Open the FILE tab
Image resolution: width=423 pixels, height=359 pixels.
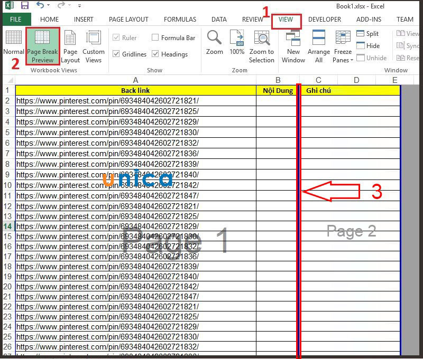tap(16, 20)
